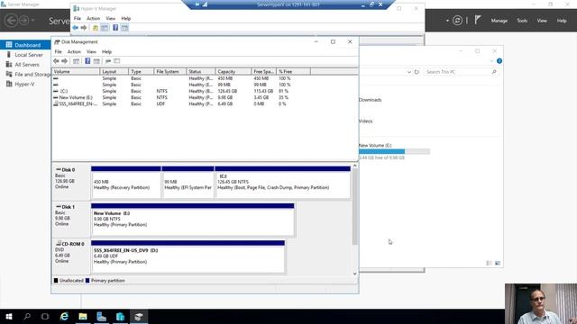This screenshot has width=577, height=324.
Task: Open Downloads folder in File Explorer
Action: click(370, 100)
